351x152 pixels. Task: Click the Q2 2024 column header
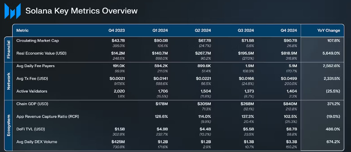pyautogui.click(x=203, y=30)
